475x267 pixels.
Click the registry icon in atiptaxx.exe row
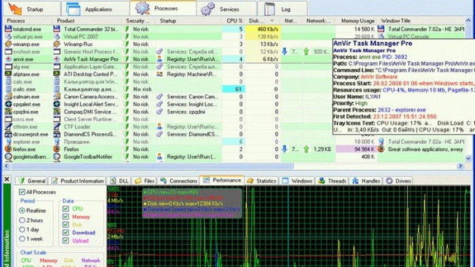160,74
